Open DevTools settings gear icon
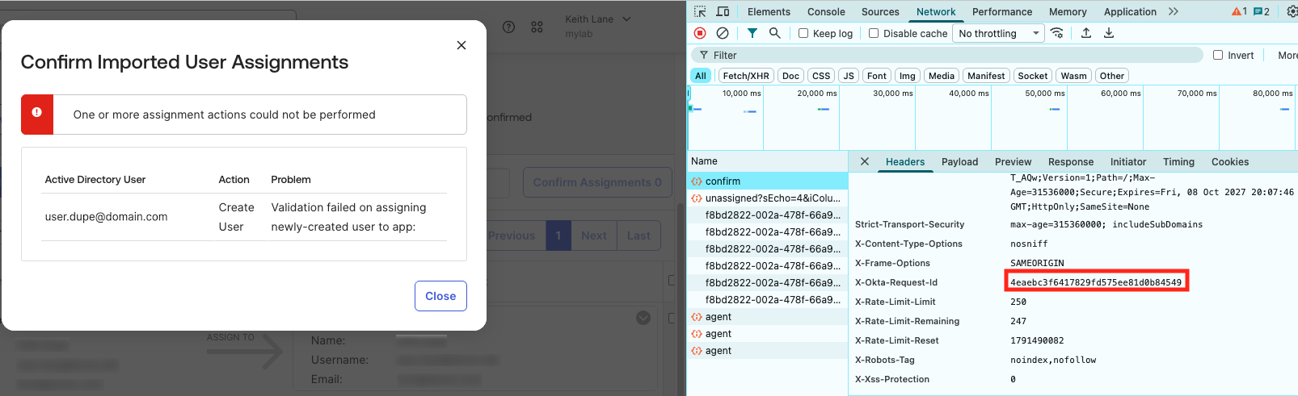Viewport: 1298px width, 396px height. [1292, 11]
